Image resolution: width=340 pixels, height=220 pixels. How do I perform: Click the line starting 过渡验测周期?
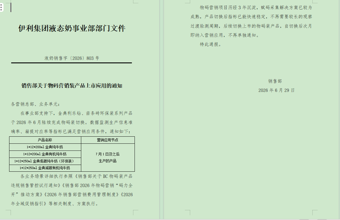(251, 26)
